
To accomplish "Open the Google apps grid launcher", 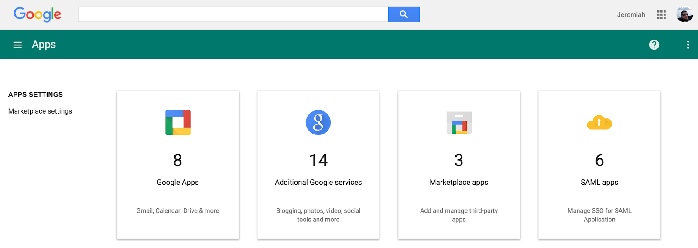I will coord(661,15).
